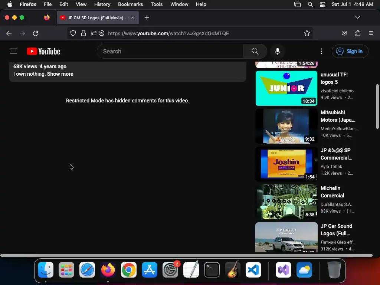Open Terminal from the Dock
The image size is (380, 285).
[212, 270]
